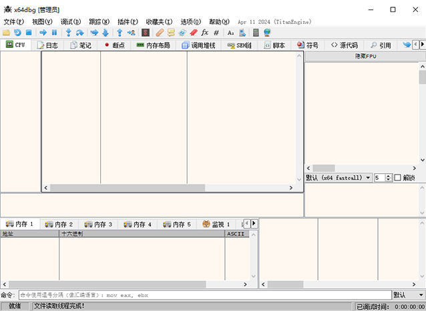Open the 文件(F) menu
This screenshot has width=426, height=311.
(x=13, y=22)
